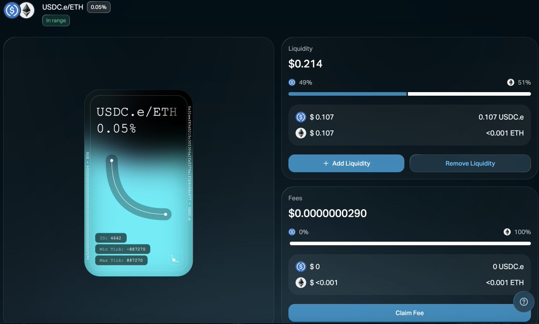Click USDC.e icon in fees $0 row

(301, 266)
